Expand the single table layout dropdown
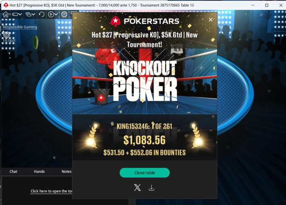 point(17,14)
